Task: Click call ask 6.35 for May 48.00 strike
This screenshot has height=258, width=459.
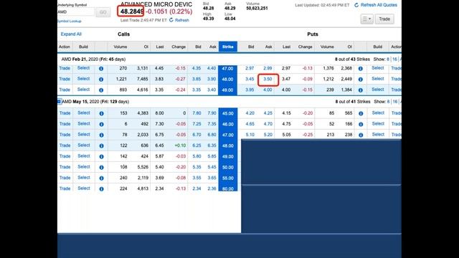Action: point(212,145)
